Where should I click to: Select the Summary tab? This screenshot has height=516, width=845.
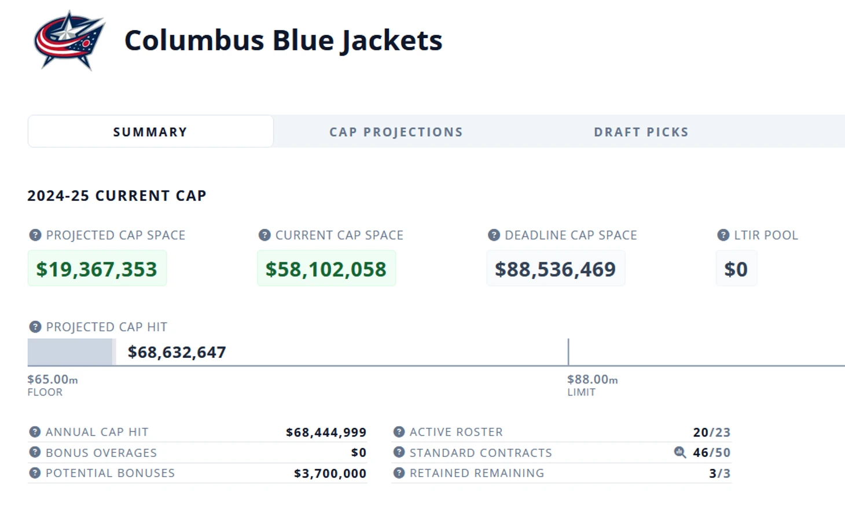[x=150, y=132]
